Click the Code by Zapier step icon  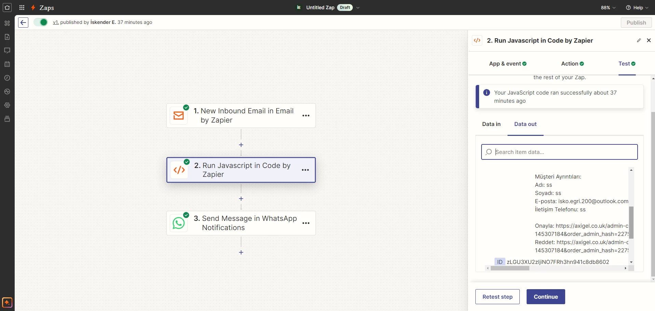(x=179, y=170)
